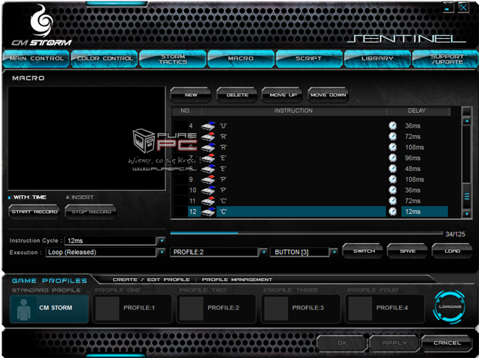Switch to the Color Control tab

pyautogui.click(x=105, y=58)
